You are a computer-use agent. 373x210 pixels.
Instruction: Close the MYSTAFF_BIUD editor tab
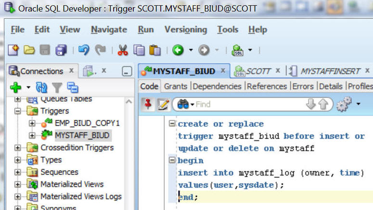223,70
